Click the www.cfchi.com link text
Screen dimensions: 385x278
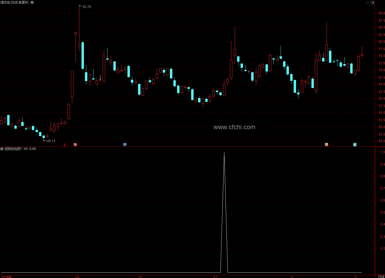(x=234, y=127)
